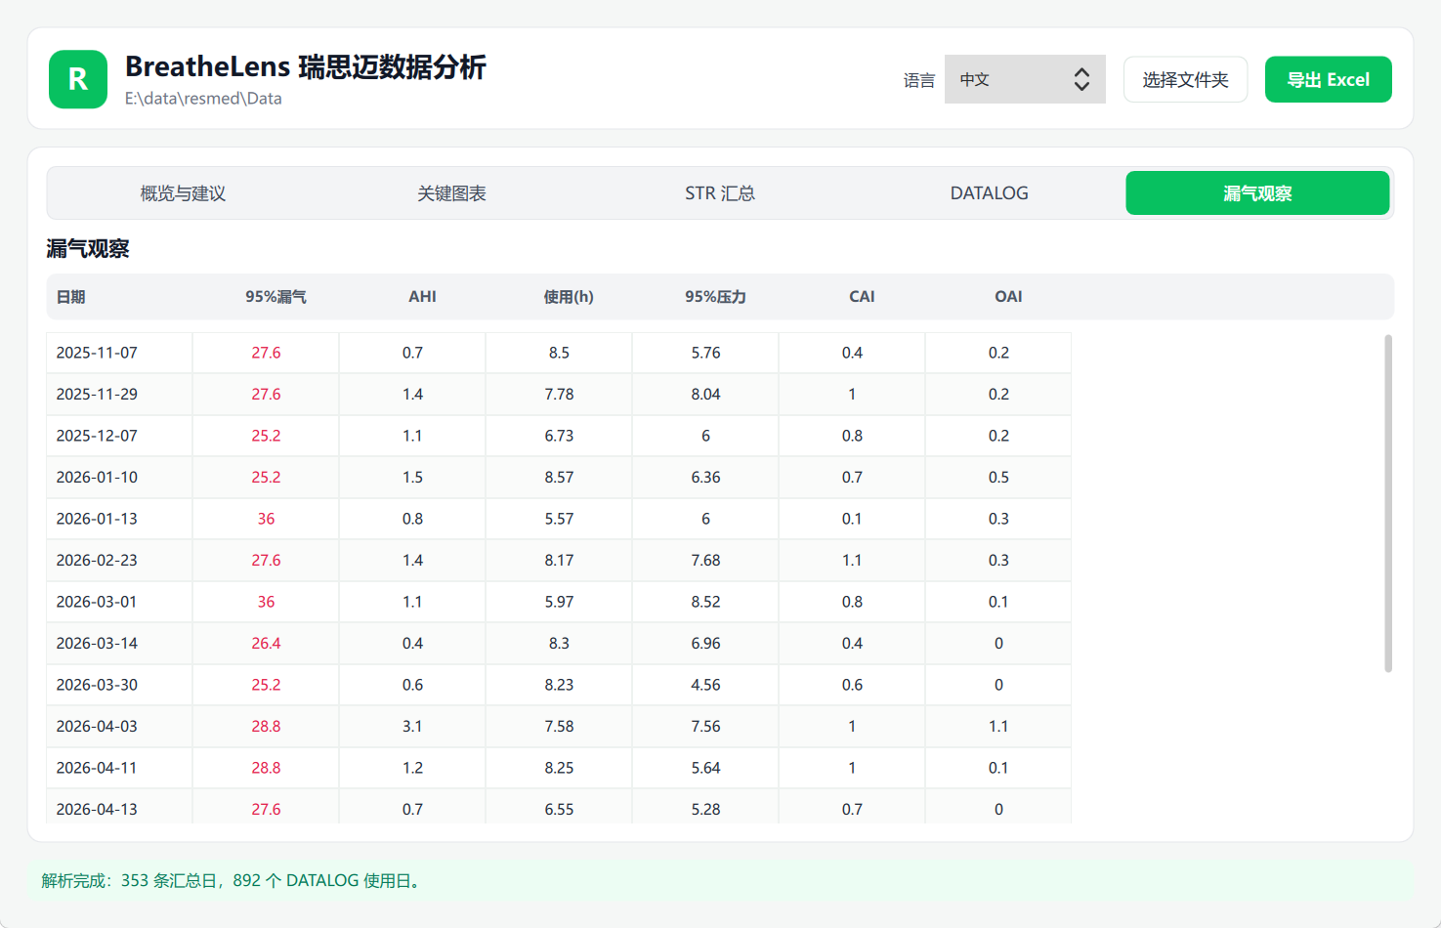The height and width of the screenshot is (928, 1441).
Task: Select date cell 2026-03-14
Action: pos(119,644)
